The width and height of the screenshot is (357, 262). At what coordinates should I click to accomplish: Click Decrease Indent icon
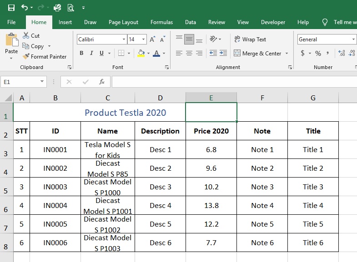click(213, 53)
